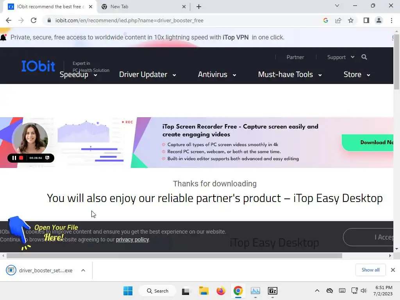
Task: Open the performance monitor taskbar app
Action: (255, 291)
